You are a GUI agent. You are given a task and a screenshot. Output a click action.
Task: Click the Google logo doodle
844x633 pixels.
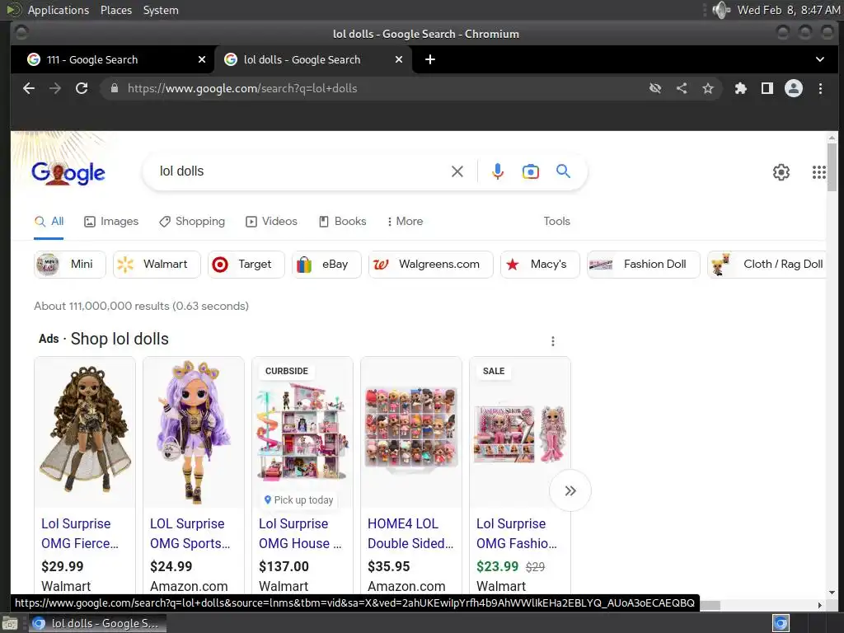tap(68, 173)
